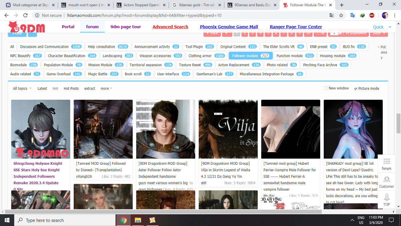Show extract threads filter
Viewport: 401px width, 226px height.
90,89
